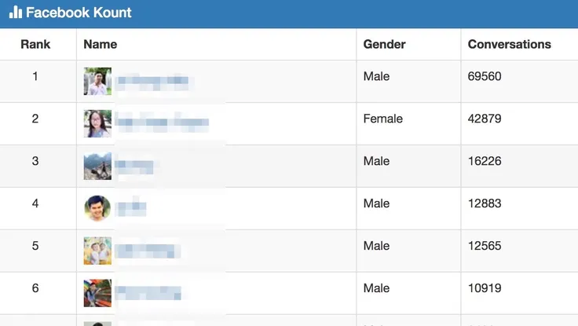Select the rank 6 avatar image

click(x=97, y=293)
